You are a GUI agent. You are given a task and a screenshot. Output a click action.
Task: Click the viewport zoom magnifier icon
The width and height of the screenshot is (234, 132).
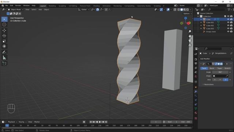pyautogui.click(x=190, y=32)
